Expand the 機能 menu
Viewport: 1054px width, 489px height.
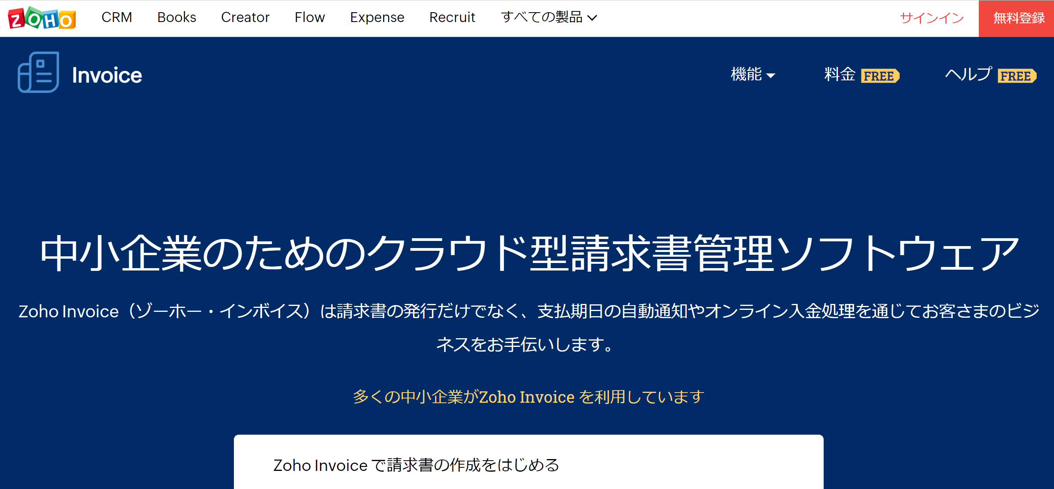pyautogui.click(x=753, y=74)
